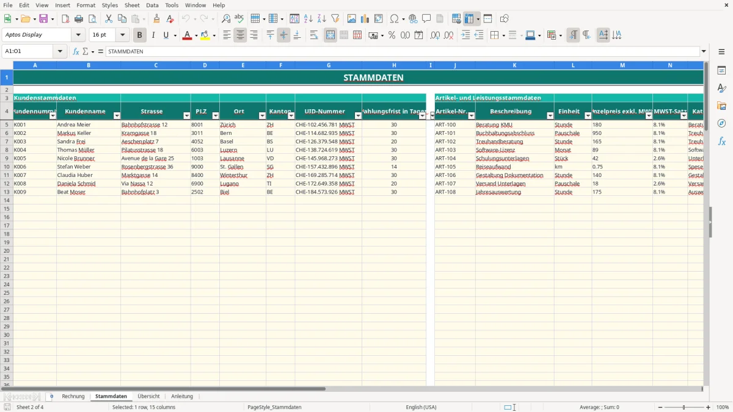This screenshot has height=412, width=733.
Task: Click the formula input line
Action: tap(402, 51)
